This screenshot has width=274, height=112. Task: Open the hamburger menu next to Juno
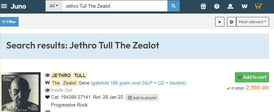(x=4, y=6)
